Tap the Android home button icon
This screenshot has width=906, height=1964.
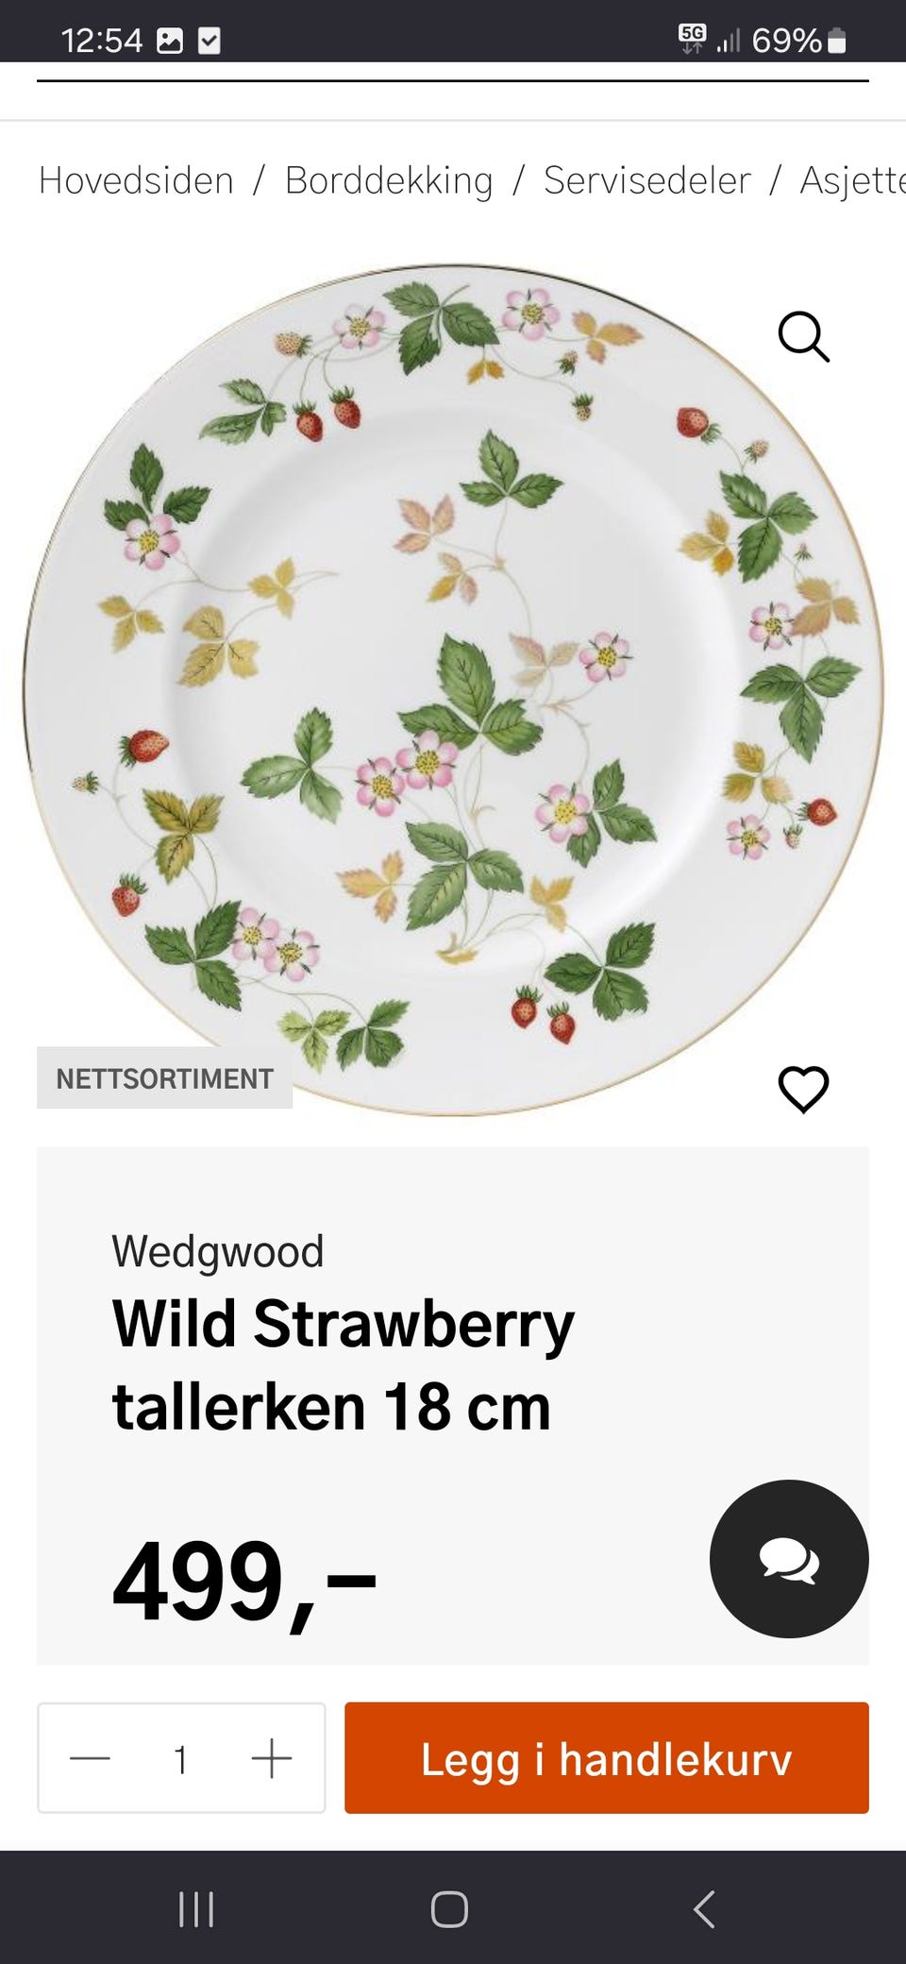pyautogui.click(x=449, y=1909)
